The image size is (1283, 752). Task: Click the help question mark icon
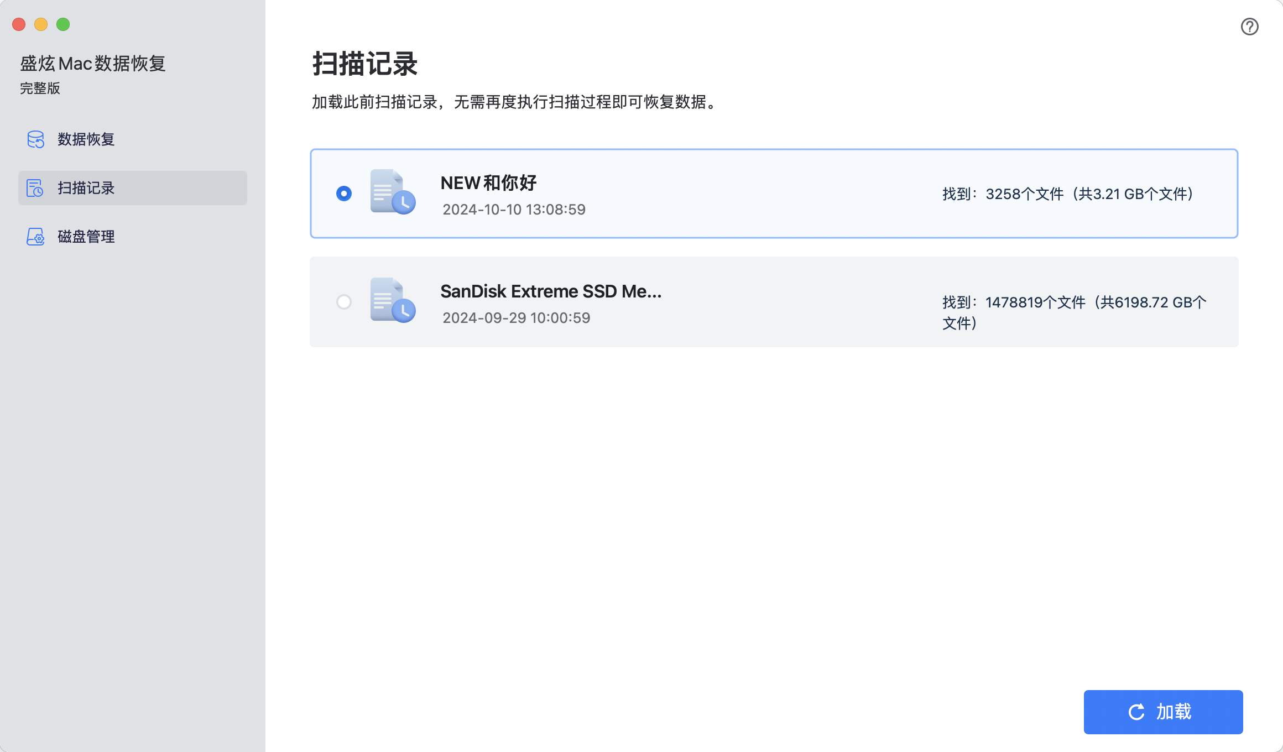click(x=1249, y=27)
